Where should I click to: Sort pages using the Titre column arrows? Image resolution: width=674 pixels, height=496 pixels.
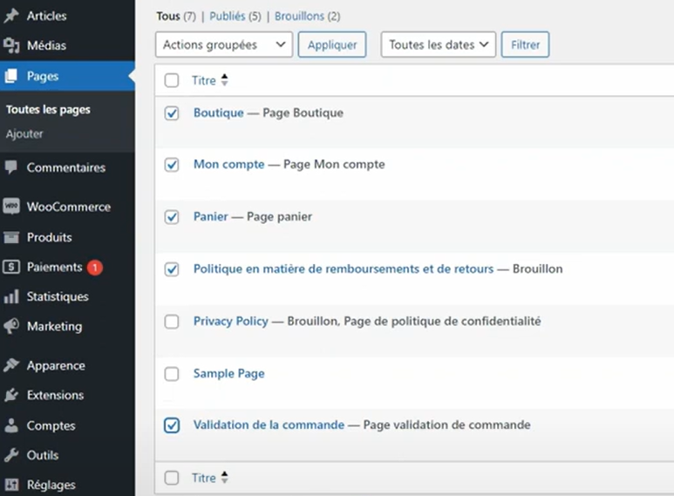[x=224, y=80]
